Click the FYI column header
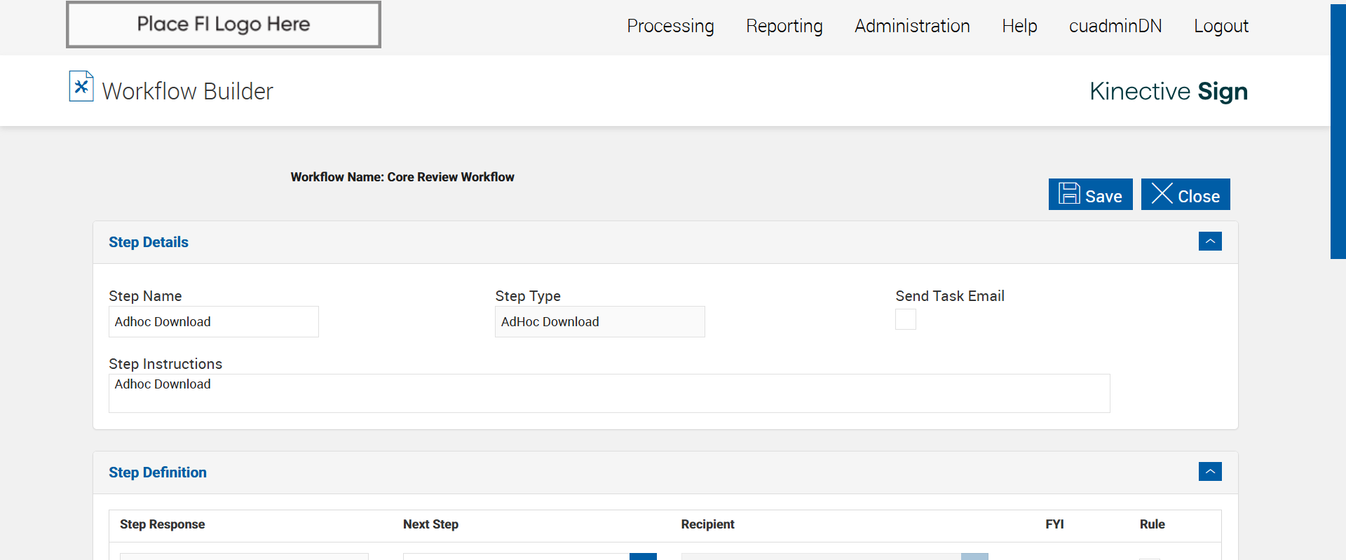Screen dimensions: 1346x560 tap(1055, 524)
